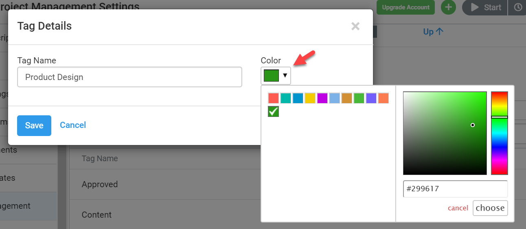Close the Tag Details dialog
The image size is (526, 229).
(355, 26)
